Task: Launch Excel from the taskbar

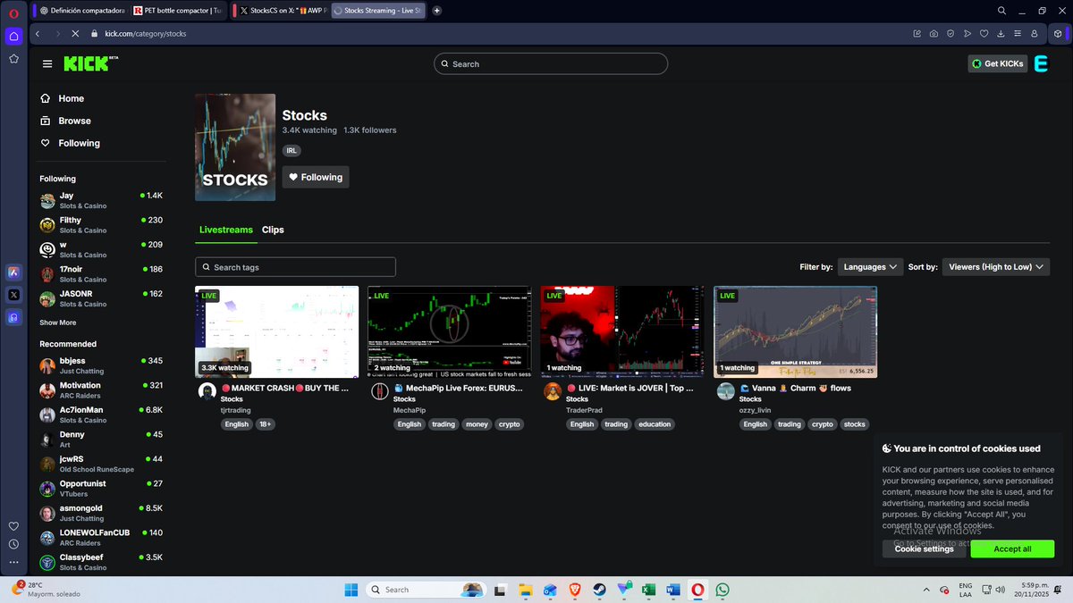Action: pyautogui.click(x=648, y=590)
